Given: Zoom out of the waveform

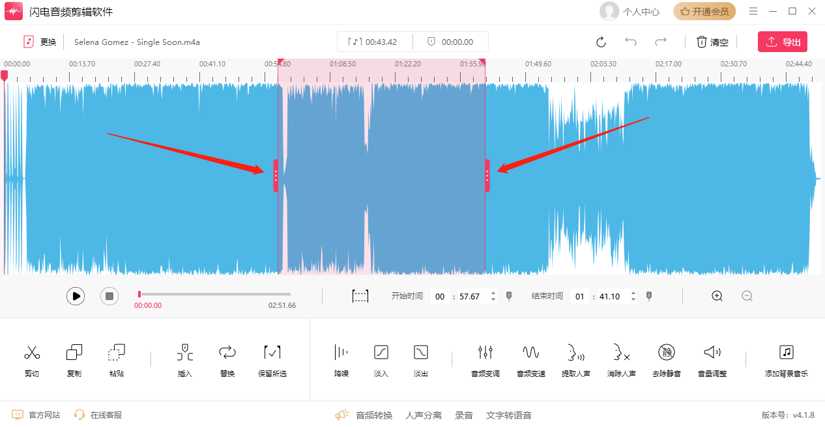Looking at the screenshot, I should (x=747, y=296).
